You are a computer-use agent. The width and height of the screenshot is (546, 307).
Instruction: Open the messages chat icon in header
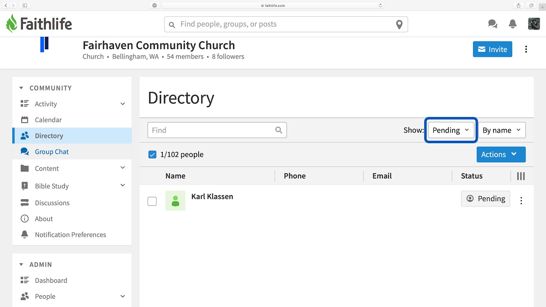[x=492, y=24]
